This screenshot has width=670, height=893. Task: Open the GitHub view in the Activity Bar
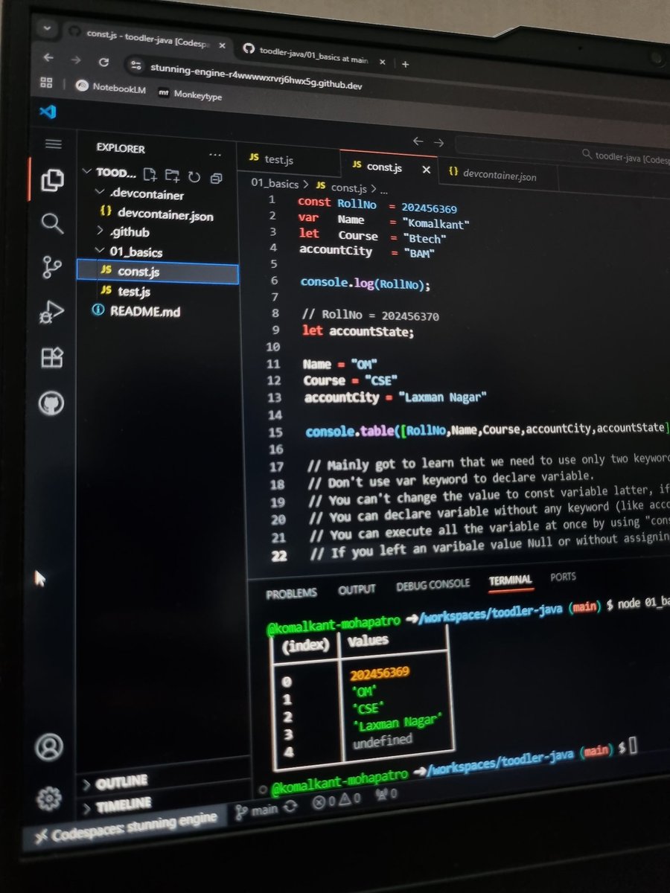point(51,403)
